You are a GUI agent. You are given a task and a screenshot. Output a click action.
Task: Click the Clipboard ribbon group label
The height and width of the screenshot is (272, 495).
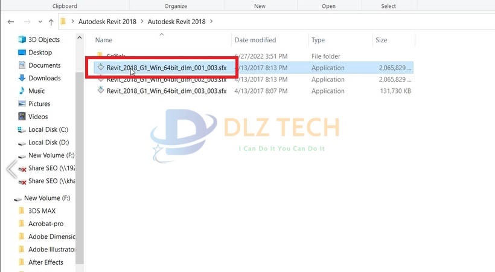[65, 6]
